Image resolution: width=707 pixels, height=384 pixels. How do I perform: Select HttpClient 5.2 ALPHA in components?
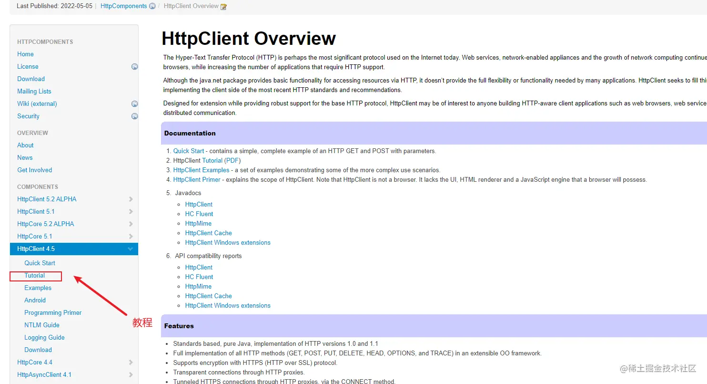click(47, 199)
